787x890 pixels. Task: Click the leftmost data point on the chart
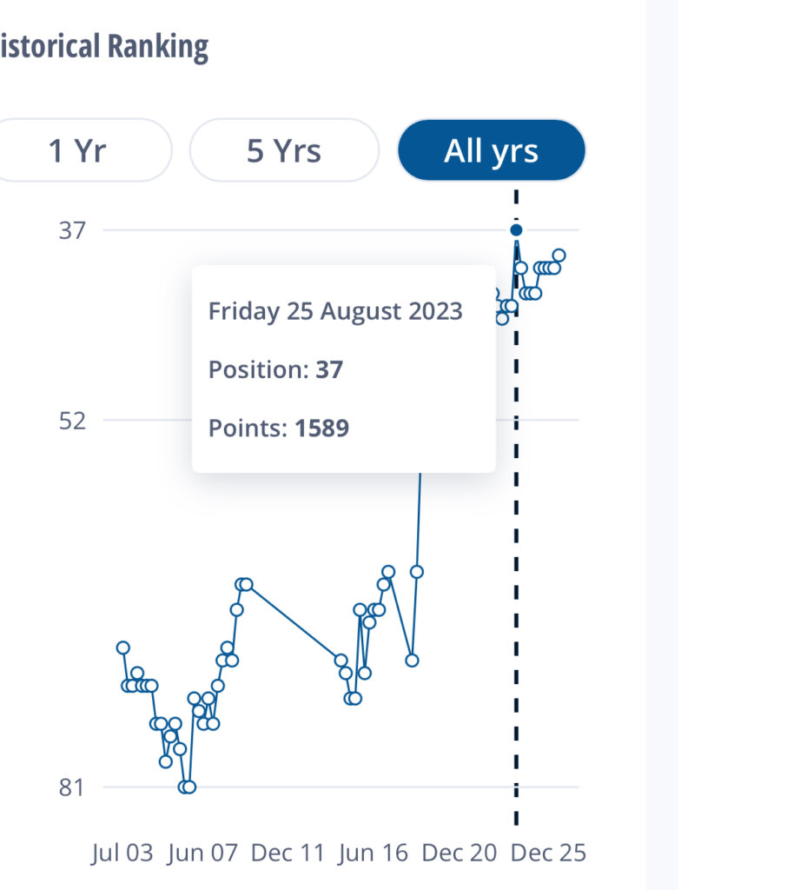click(x=123, y=648)
